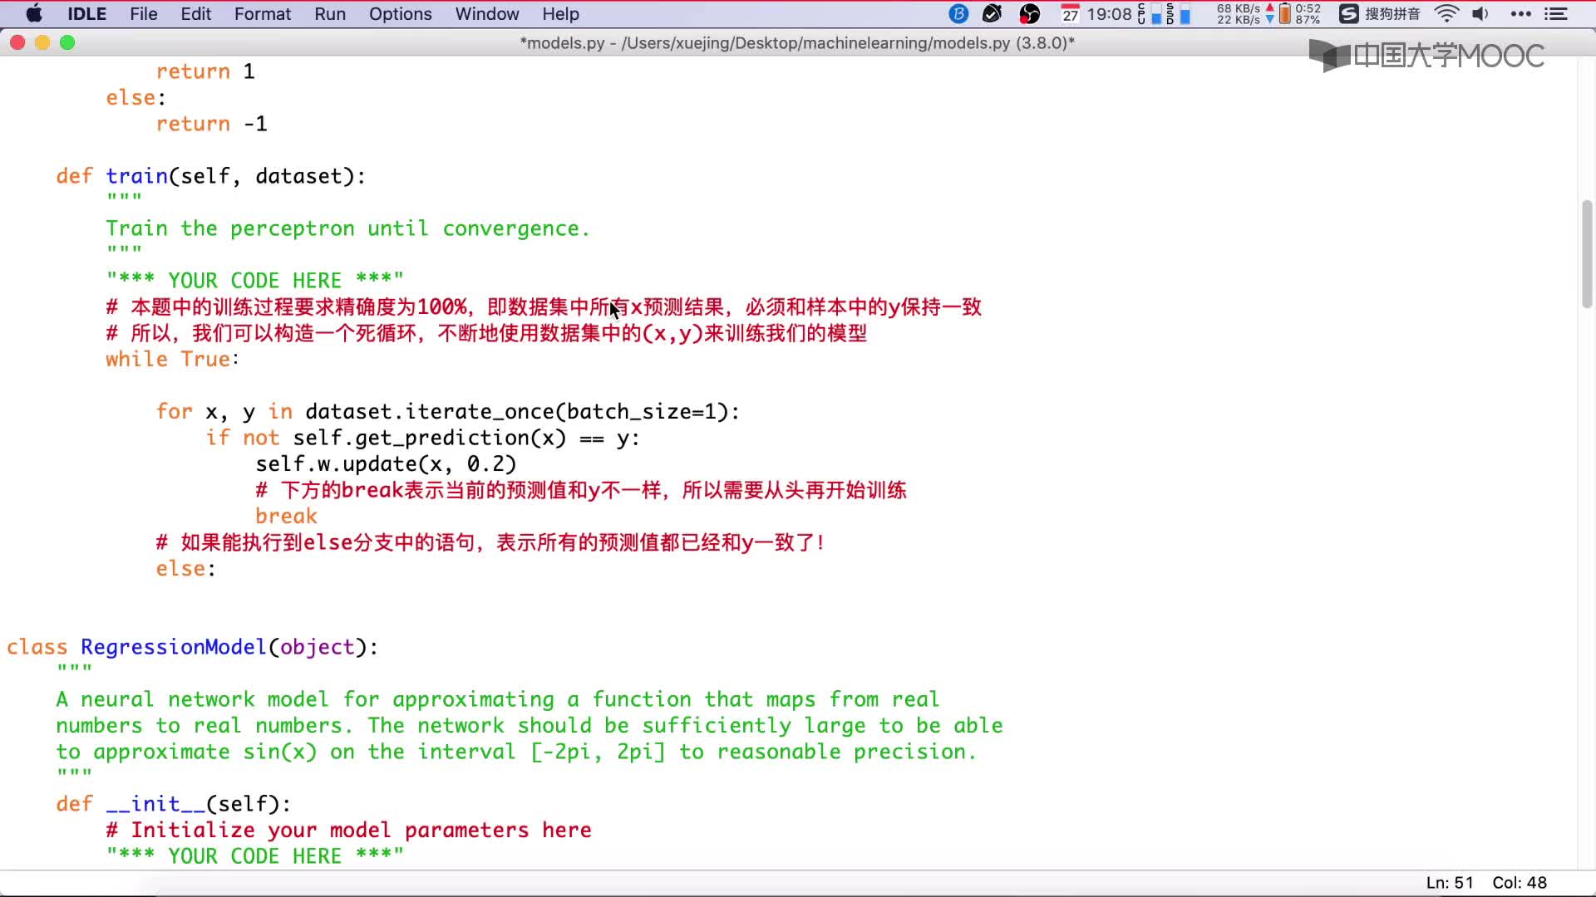Click the 'to approximate sin(x) on the interval' line

(515, 752)
